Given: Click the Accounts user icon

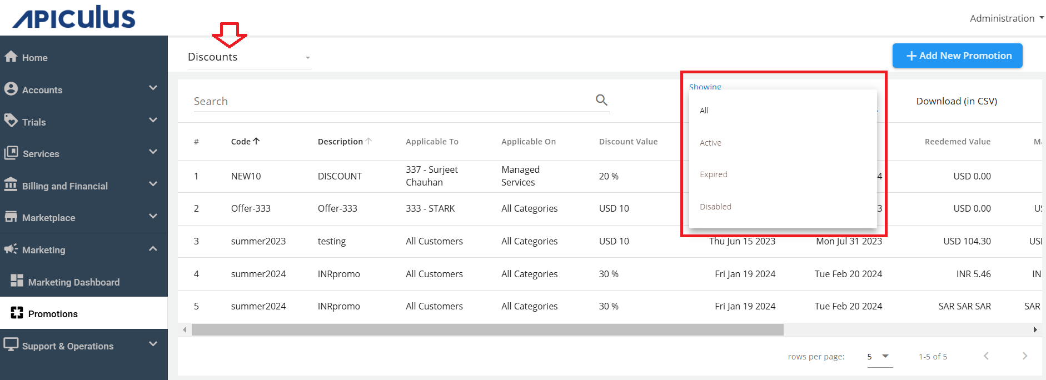Looking at the screenshot, I should (x=11, y=89).
